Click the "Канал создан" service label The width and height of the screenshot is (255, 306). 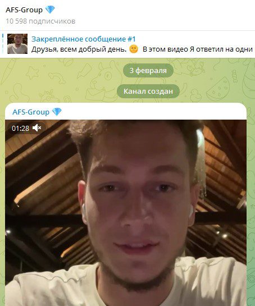148,91
